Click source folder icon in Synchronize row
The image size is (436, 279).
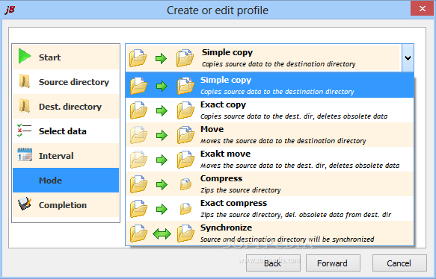point(138,233)
